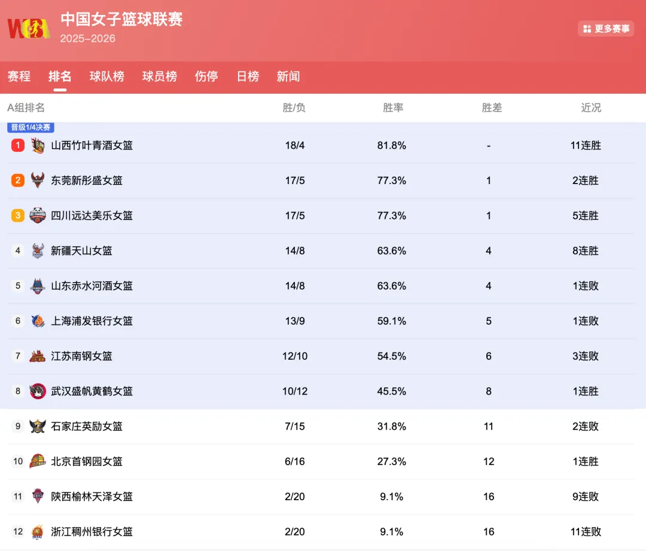Click the 3连败 streak value
Viewport: 646px width, 551px height.
586,356
